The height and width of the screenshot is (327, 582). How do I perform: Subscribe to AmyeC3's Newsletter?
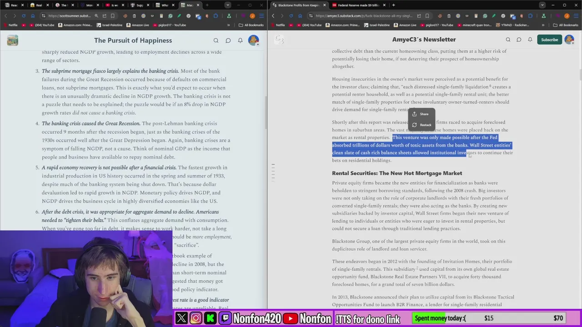(x=549, y=40)
